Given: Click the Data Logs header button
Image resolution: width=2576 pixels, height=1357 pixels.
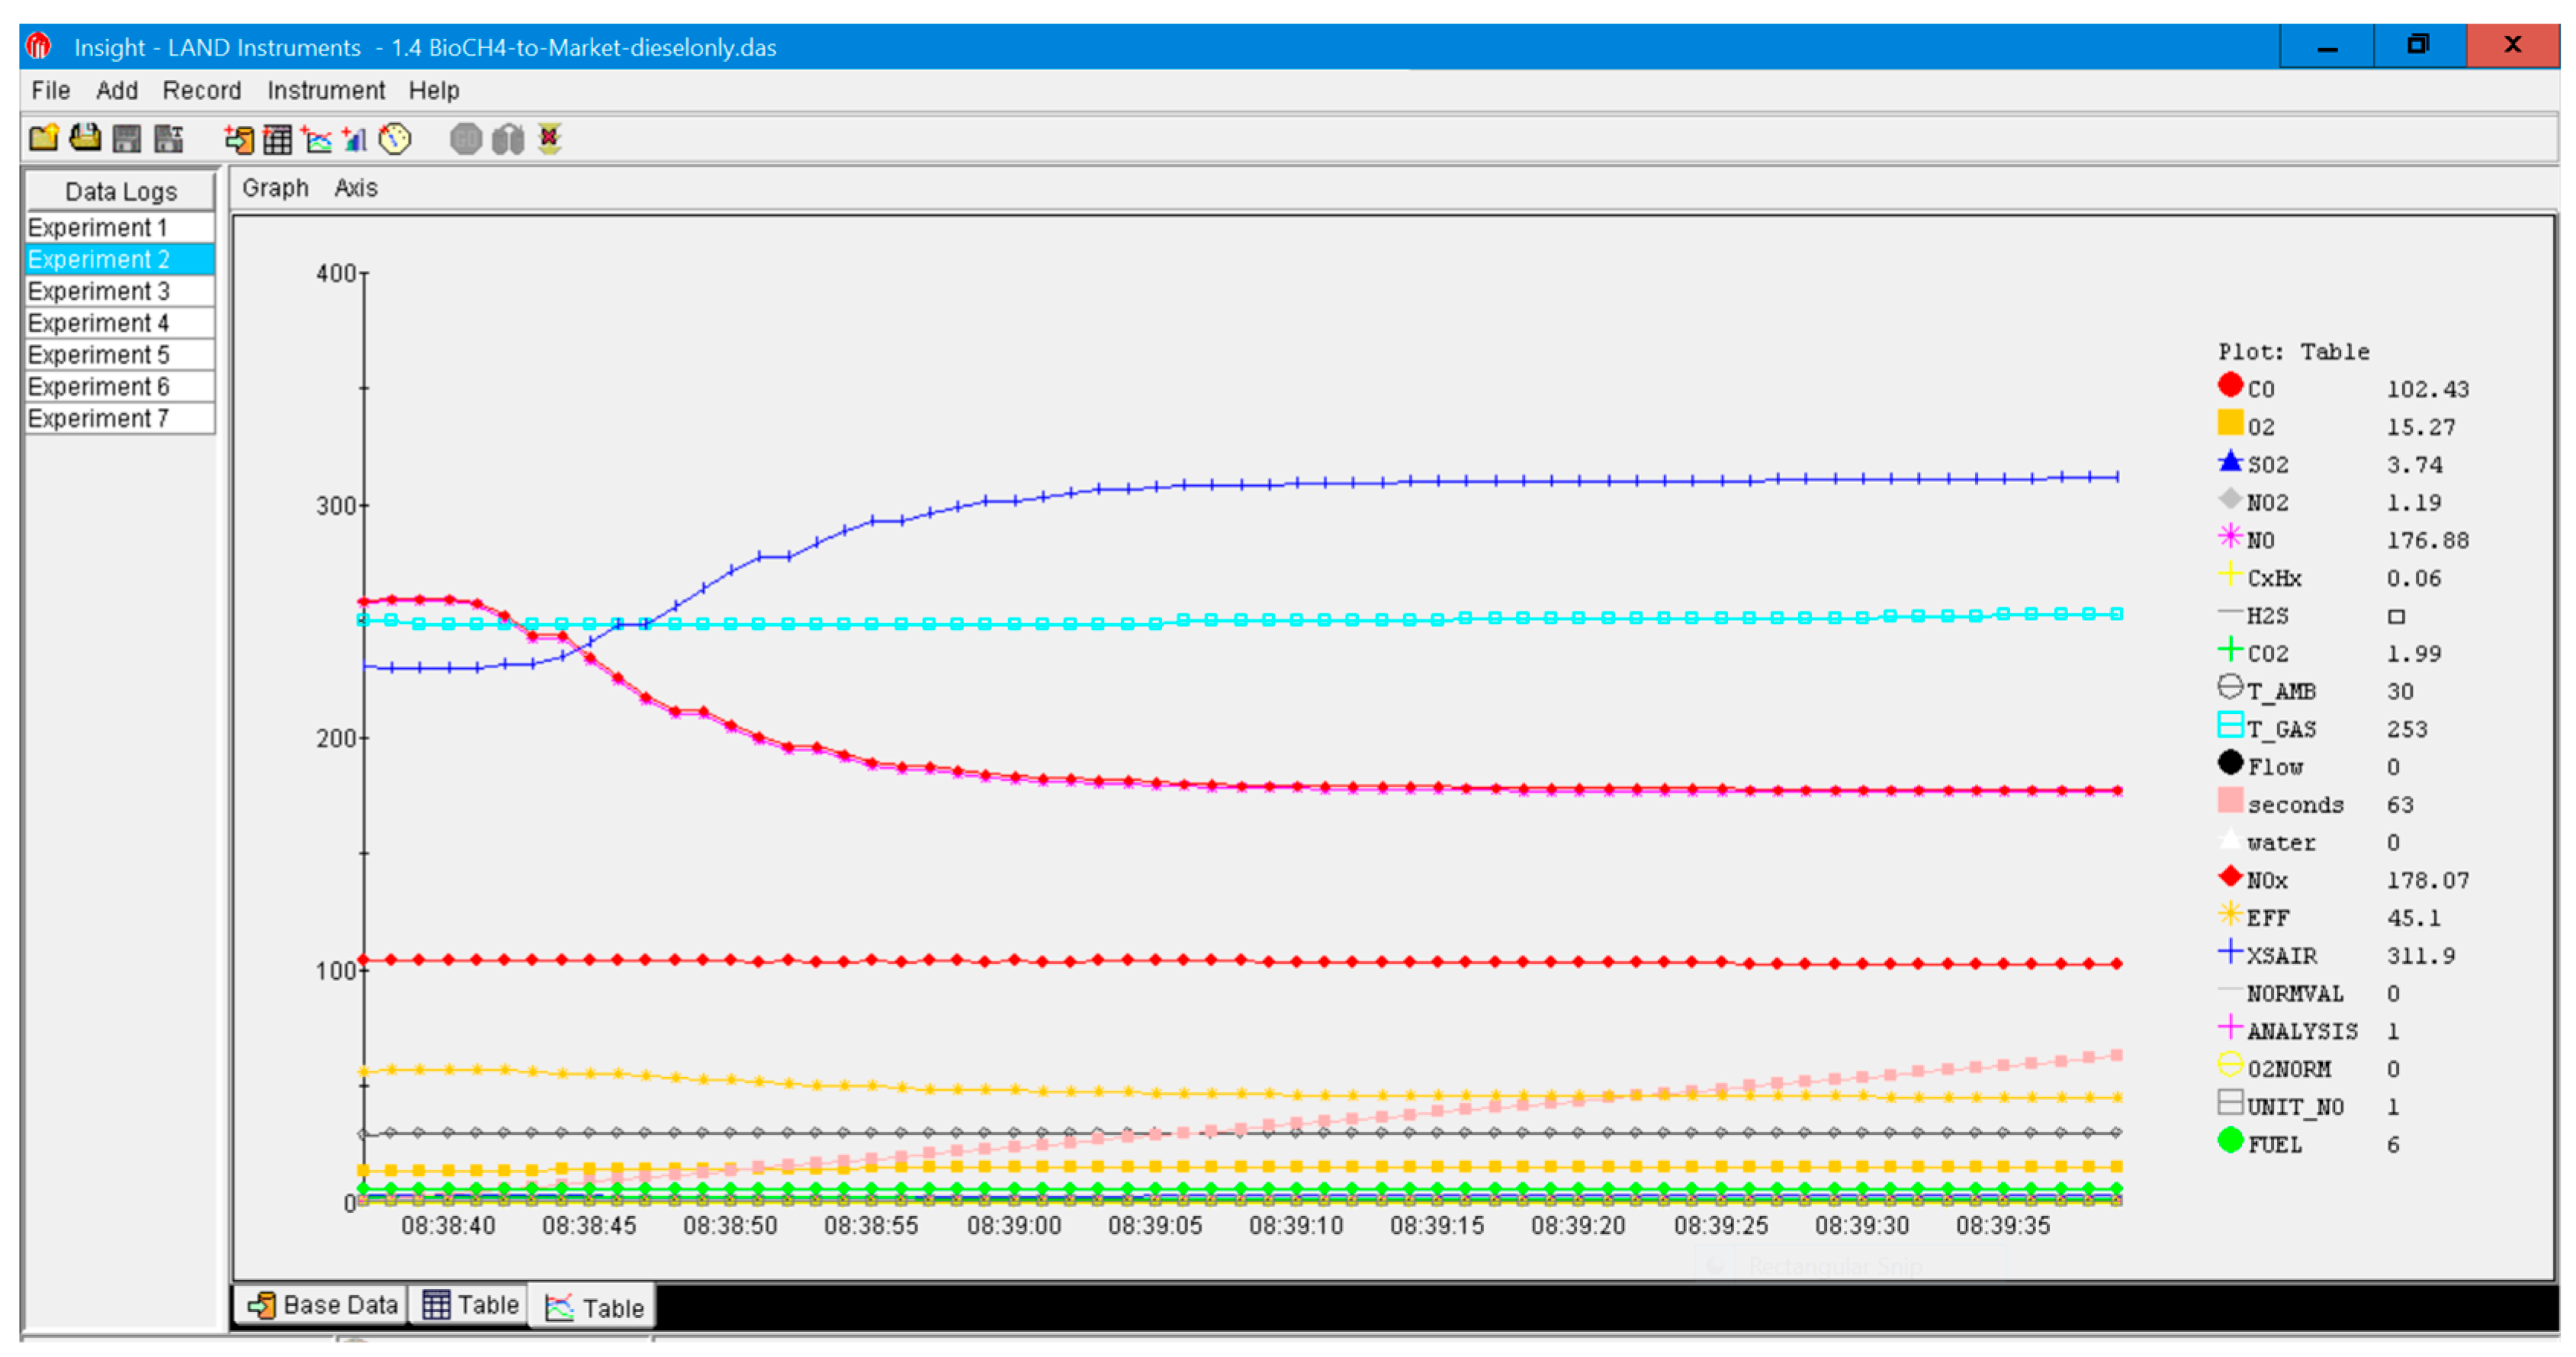Looking at the screenshot, I should [120, 191].
